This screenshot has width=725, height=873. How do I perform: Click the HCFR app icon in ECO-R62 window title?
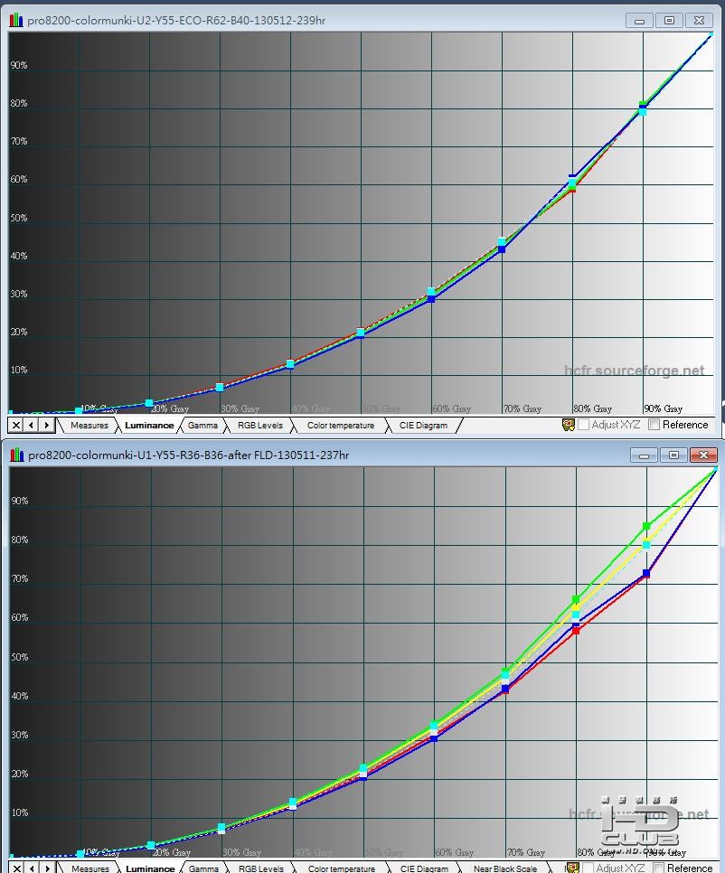pos(16,21)
